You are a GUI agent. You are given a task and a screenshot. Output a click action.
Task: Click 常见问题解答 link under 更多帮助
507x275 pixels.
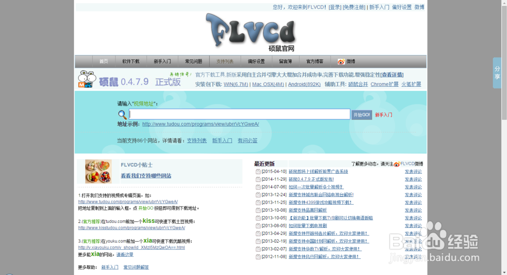tap(136, 267)
